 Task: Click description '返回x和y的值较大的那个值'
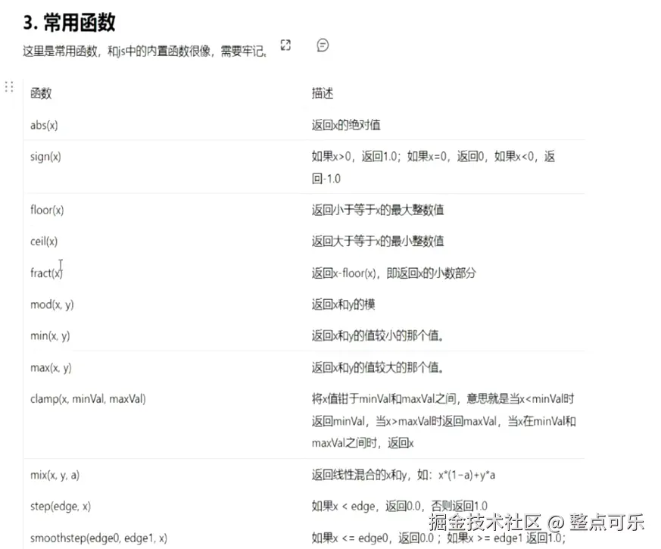377,368
